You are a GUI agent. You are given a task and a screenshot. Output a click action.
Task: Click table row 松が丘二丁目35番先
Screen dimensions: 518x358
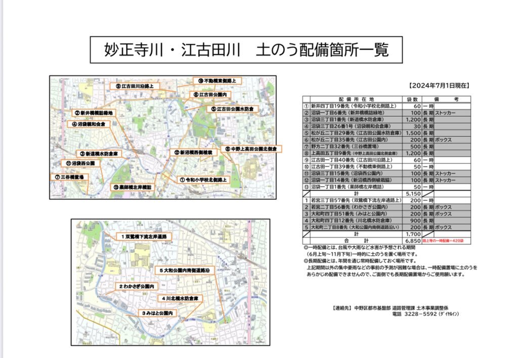click(386, 140)
